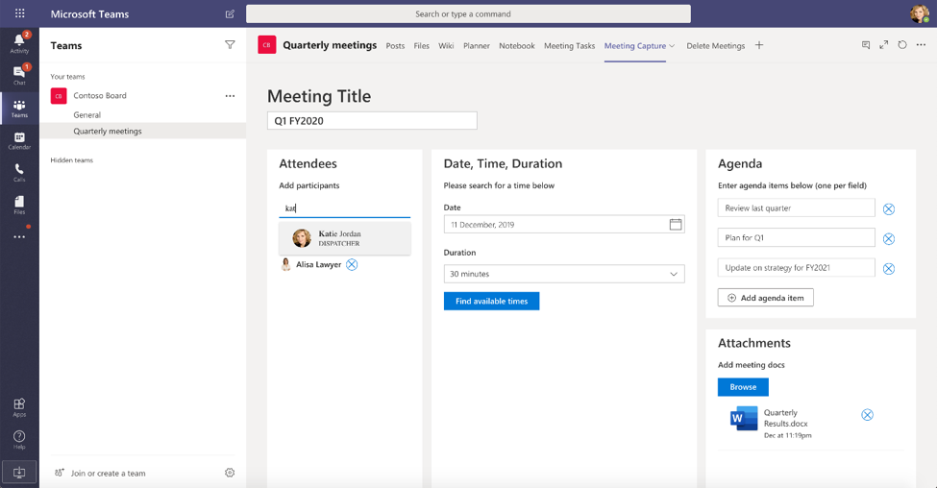Viewport: 937px width, 488px height.
Task: Switch to the Meeting Tasks tab
Action: coord(569,46)
